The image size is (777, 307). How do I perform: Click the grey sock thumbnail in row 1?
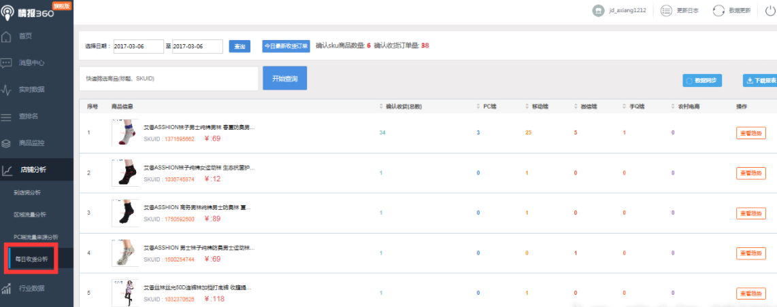pos(125,132)
